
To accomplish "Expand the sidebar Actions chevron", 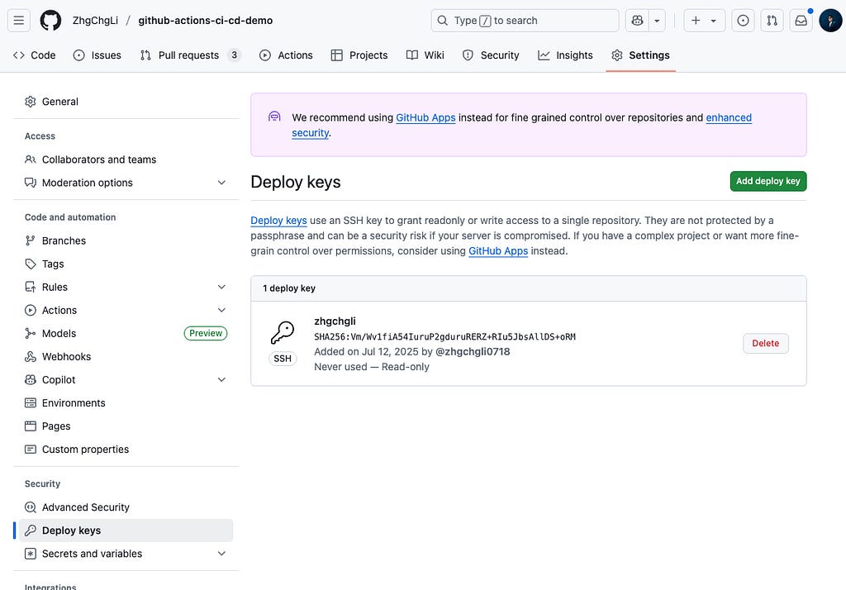I will click(x=221, y=310).
